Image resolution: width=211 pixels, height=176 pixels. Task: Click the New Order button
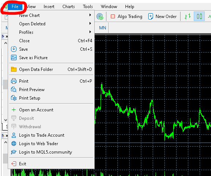pos(162,17)
